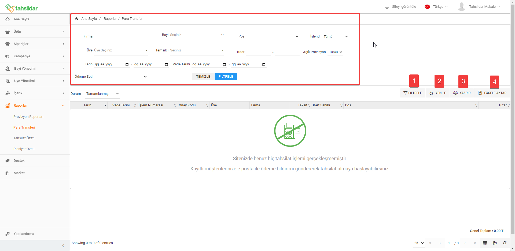Viewport: 515px width, 251px height.
Task: Sort by İşlem Numarası column header
Action: (157, 105)
